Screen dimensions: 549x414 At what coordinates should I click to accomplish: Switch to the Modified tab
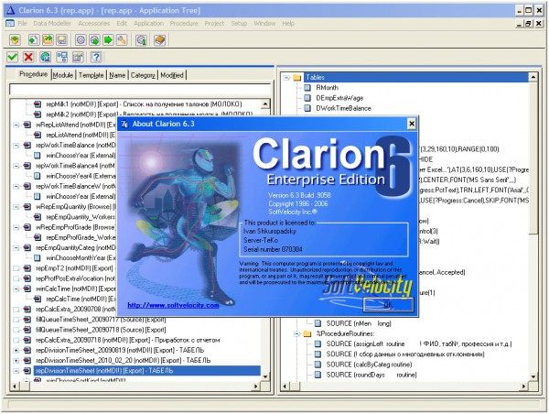click(x=172, y=75)
